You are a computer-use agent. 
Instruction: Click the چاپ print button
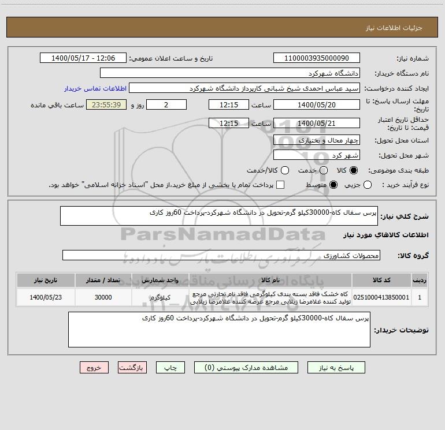point(170,368)
